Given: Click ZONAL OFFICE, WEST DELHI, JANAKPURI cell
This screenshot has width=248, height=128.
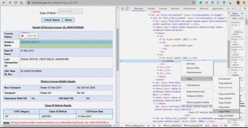Looking at the screenshot, I should point(66,63).
